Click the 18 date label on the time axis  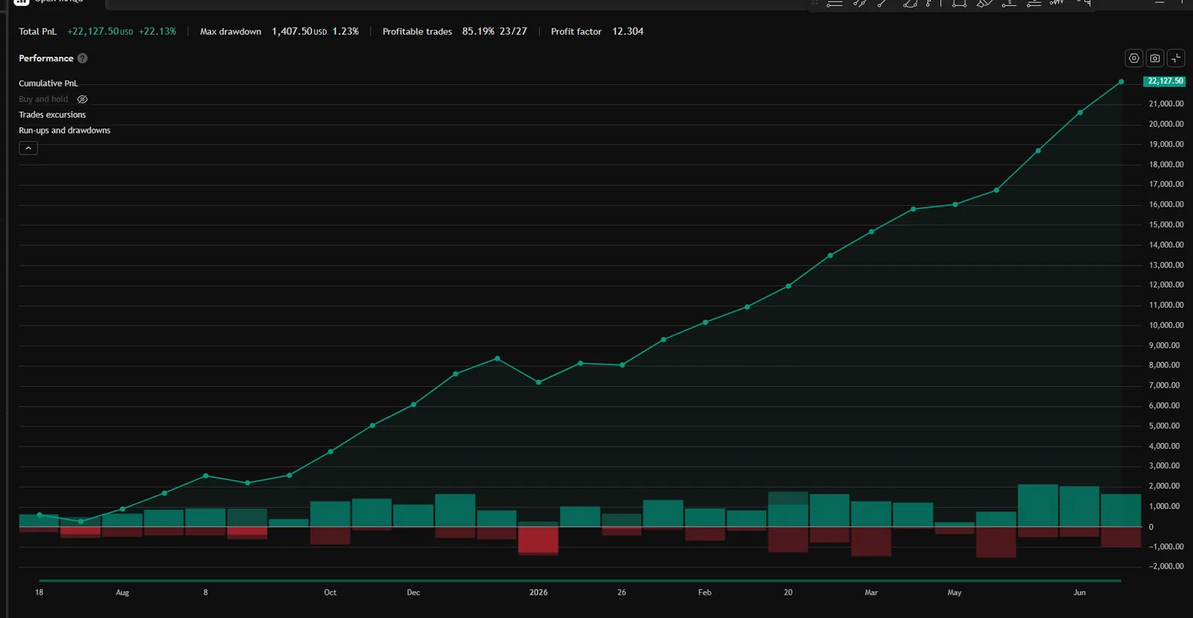39,593
